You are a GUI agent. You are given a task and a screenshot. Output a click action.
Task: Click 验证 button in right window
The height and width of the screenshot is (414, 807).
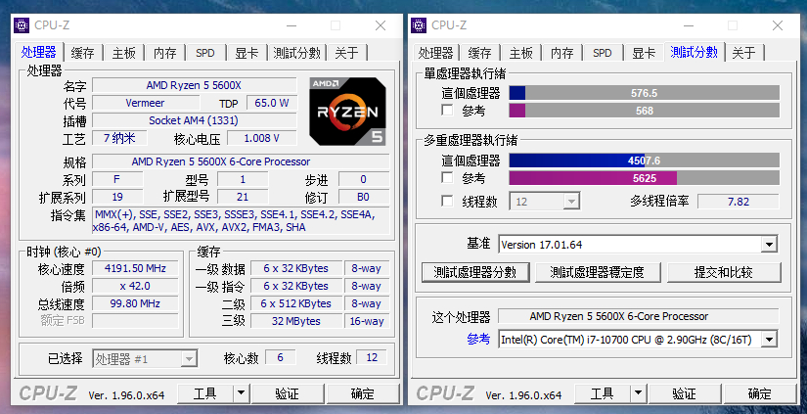pos(685,393)
